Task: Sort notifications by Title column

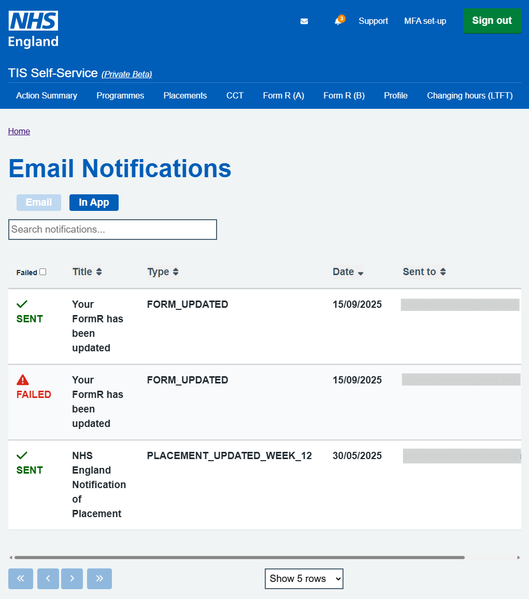Action: [87, 272]
